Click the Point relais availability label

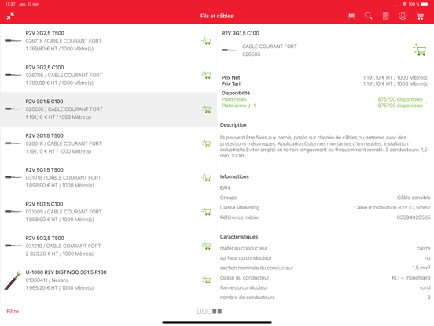tap(234, 99)
